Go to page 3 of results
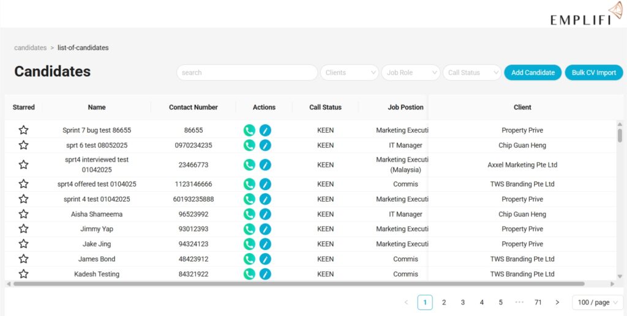 (463, 303)
